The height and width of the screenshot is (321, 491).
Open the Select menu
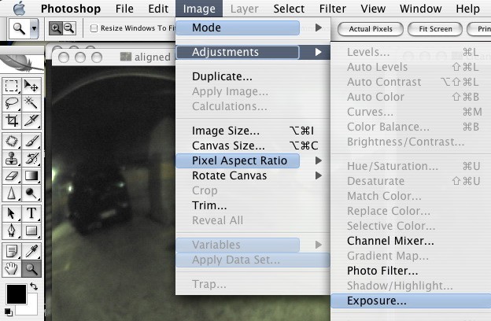coord(289,9)
